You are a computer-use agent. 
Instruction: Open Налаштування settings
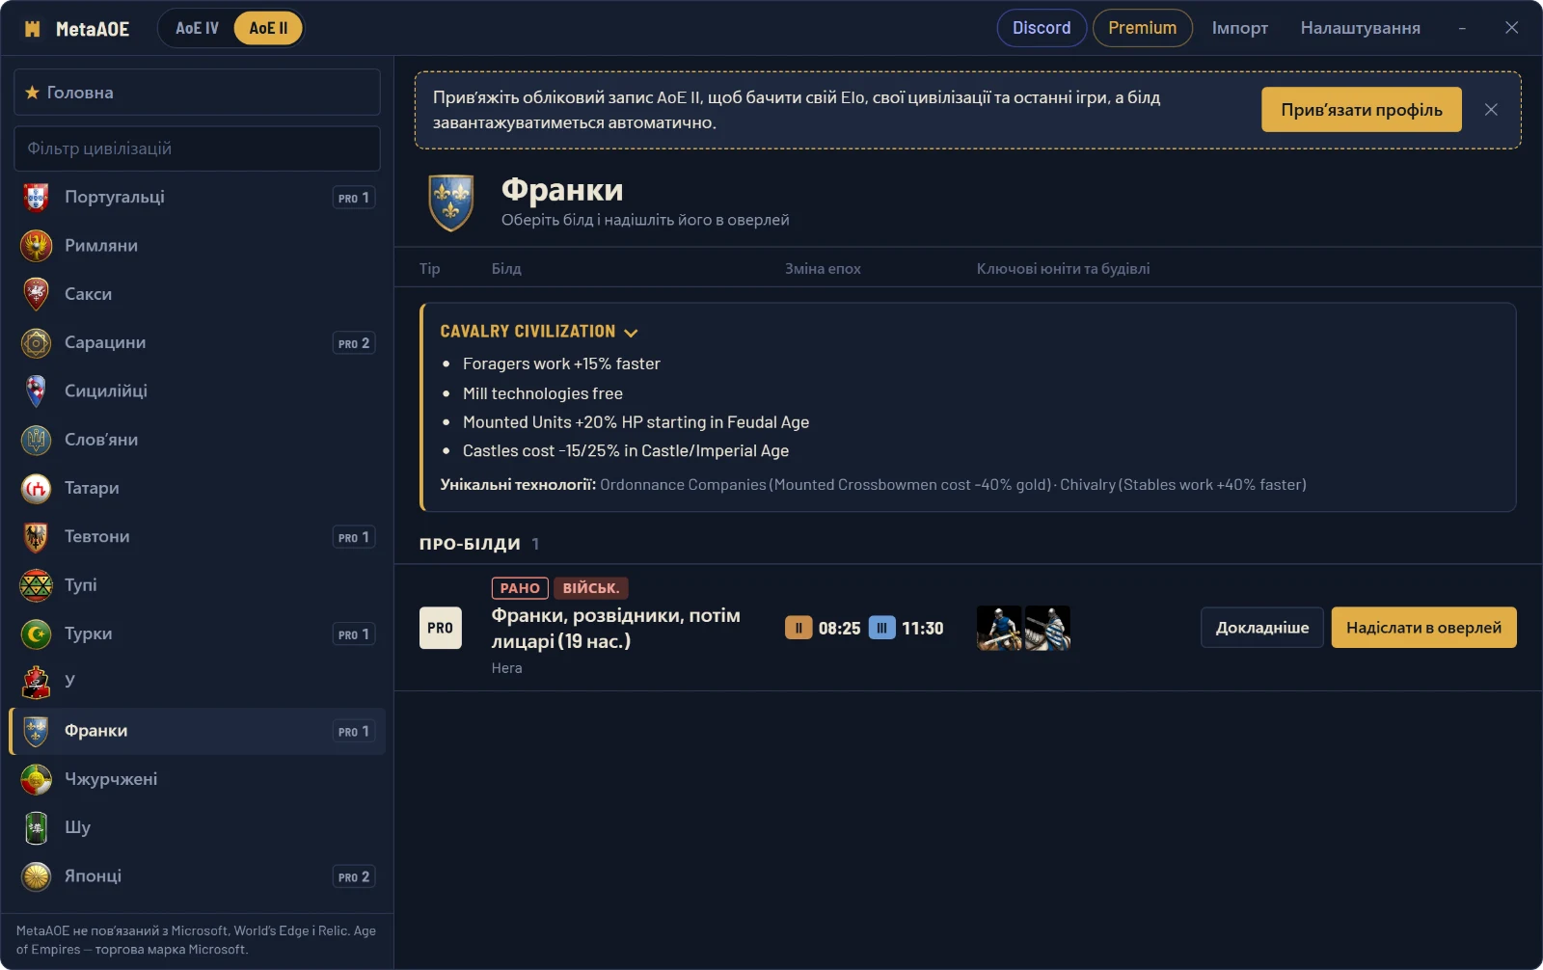(1360, 28)
